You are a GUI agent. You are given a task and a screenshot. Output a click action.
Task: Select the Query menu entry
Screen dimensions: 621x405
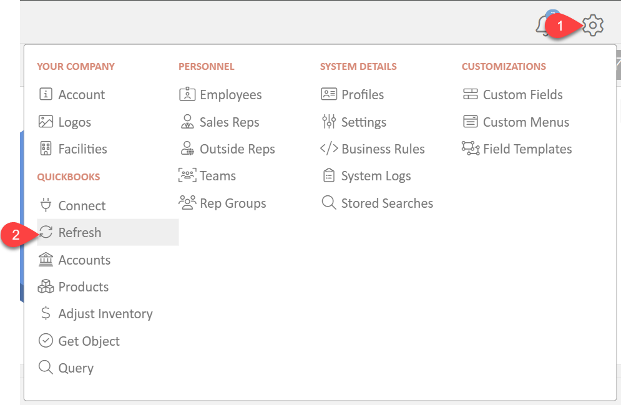coord(66,368)
